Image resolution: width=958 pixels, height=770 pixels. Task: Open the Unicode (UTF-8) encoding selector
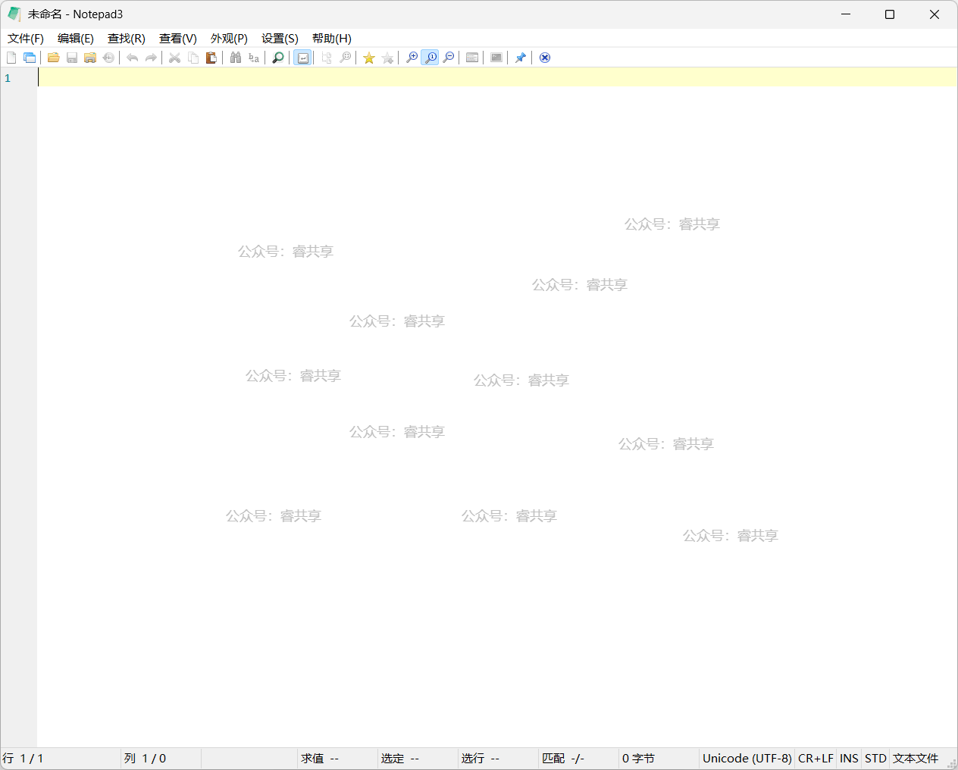(x=747, y=758)
